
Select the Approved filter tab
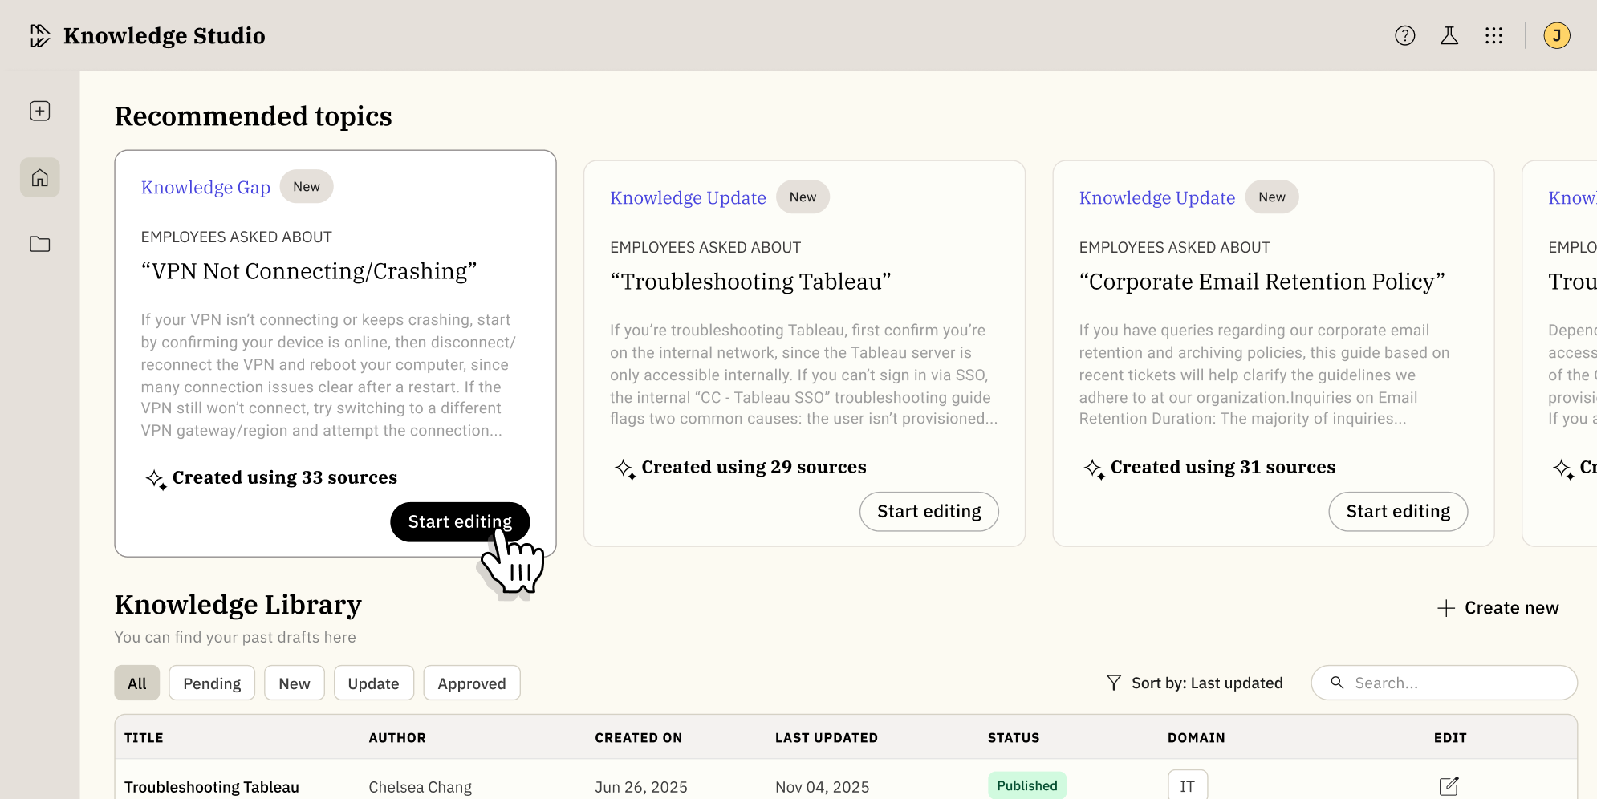click(471, 683)
